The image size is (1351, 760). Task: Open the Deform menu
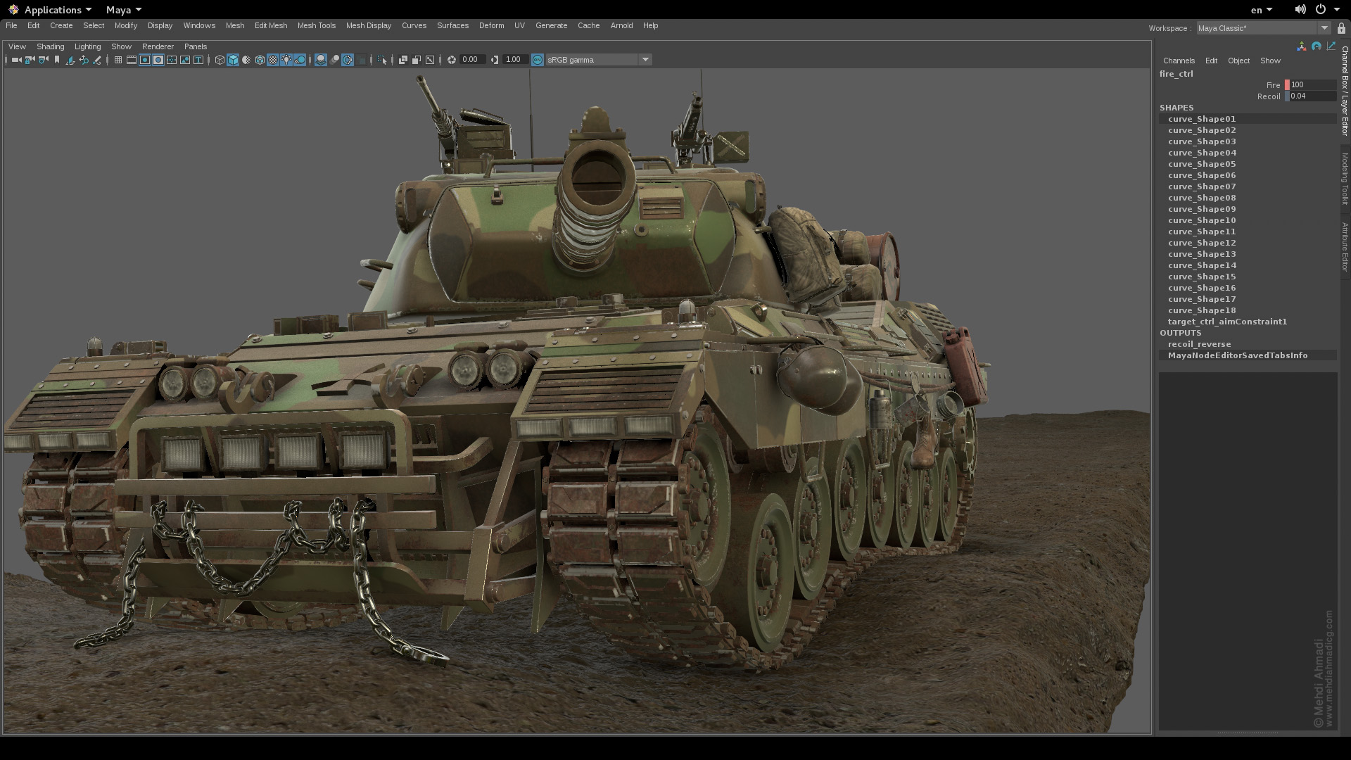(x=492, y=25)
